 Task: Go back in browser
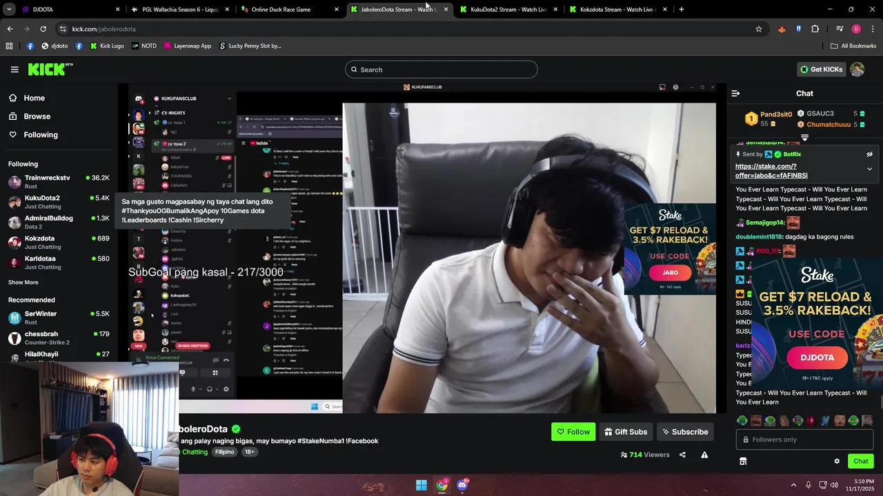tap(10, 29)
